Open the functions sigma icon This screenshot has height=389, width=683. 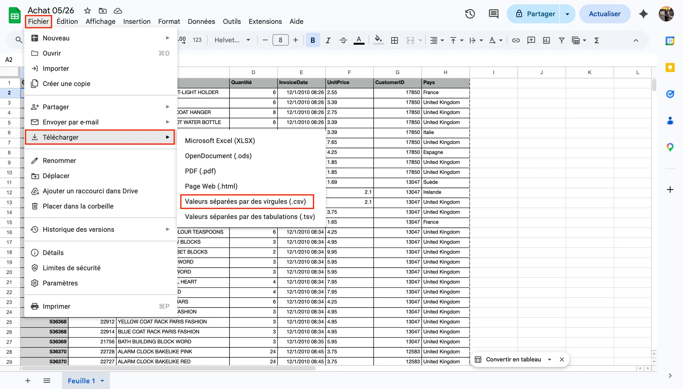597,40
